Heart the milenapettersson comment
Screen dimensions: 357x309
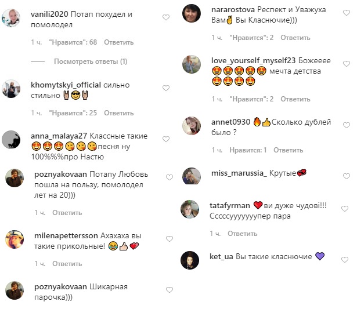click(170, 239)
